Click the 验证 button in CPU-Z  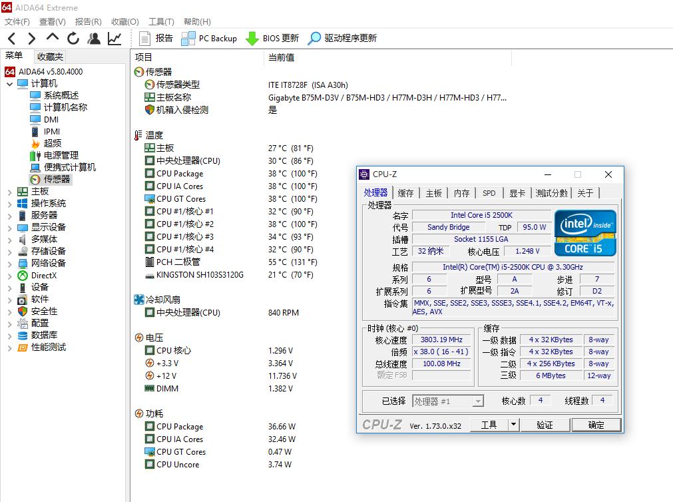[545, 424]
